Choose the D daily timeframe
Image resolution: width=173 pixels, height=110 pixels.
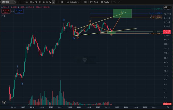47,2
